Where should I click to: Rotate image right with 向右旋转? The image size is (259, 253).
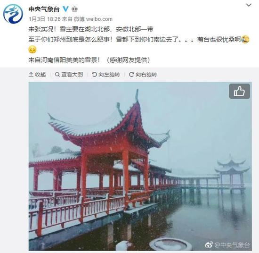(x=143, y=75)
